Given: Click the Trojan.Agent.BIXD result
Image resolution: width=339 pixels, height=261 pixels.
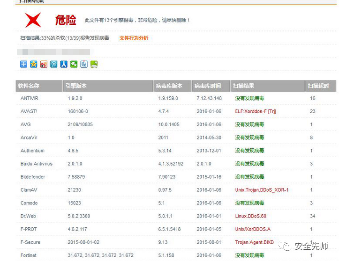Looking at the screenshot, I should (255, 242).
